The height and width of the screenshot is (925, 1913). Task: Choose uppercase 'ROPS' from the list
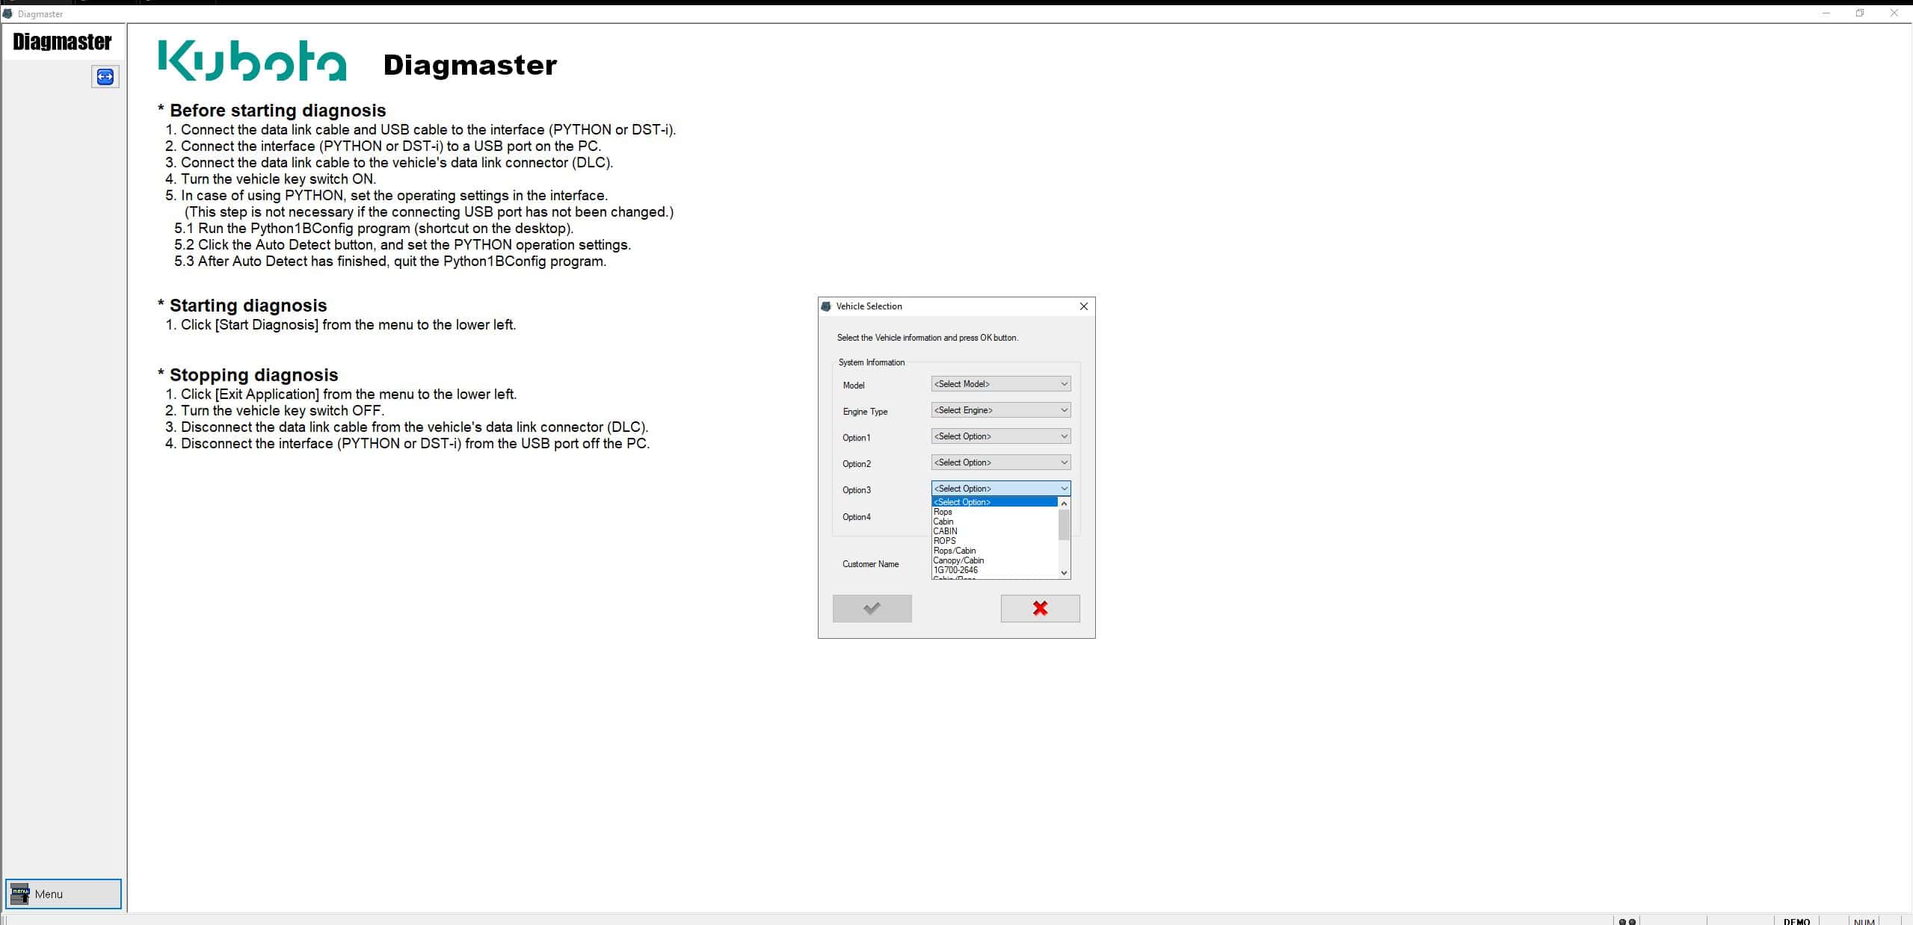995,541
